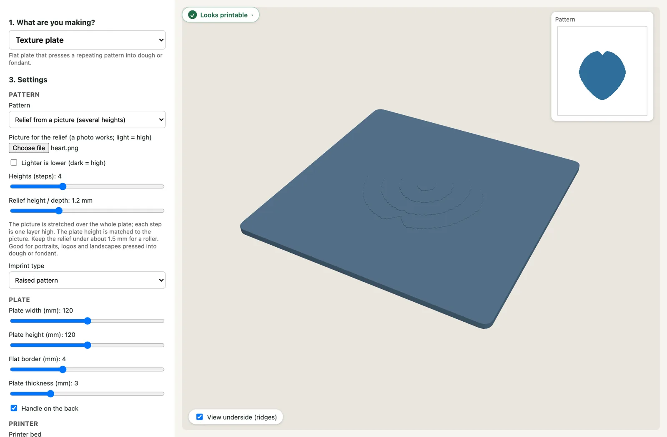Uncheck 'Handle on the back' checkbox
The image size is (667, 437).
pyautogui.click(x=14, y=408)
